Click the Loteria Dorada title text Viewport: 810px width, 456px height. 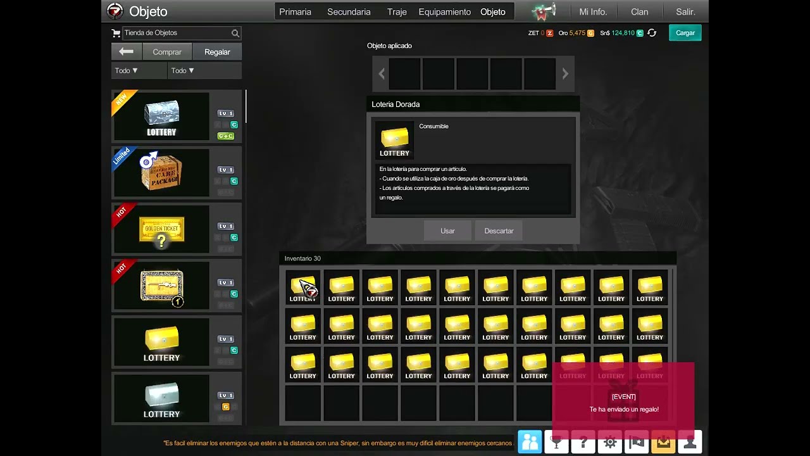coord(396,104)
